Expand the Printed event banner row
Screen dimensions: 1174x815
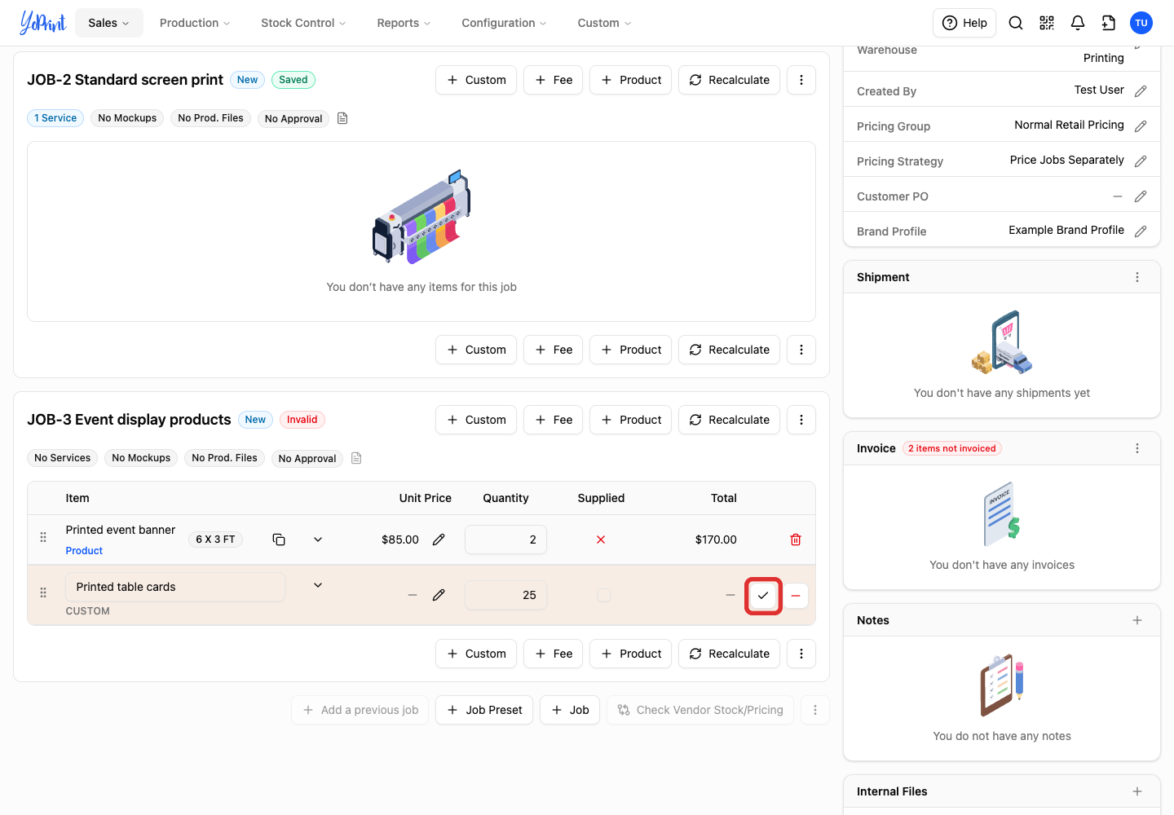[318, 540]
